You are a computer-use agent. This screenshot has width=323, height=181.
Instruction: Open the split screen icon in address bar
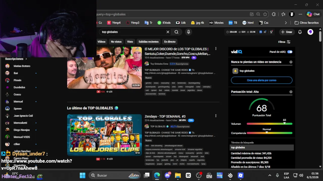click(252, 14)
